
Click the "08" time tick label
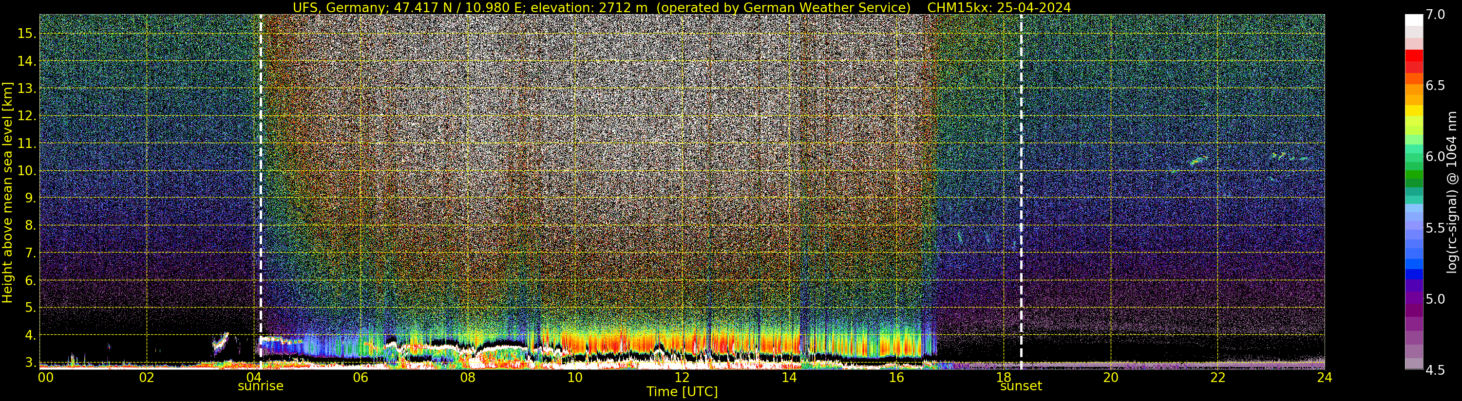point(468,378)
